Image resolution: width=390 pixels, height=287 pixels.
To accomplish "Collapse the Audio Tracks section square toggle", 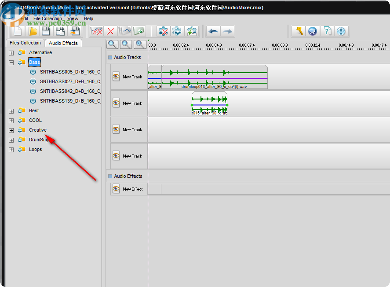I will coord(110,58).
